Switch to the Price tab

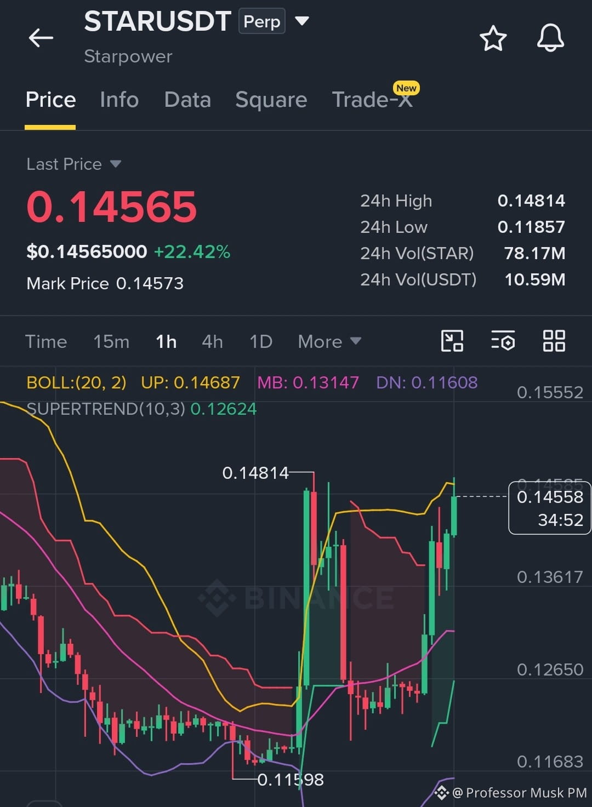coord(50,100)
